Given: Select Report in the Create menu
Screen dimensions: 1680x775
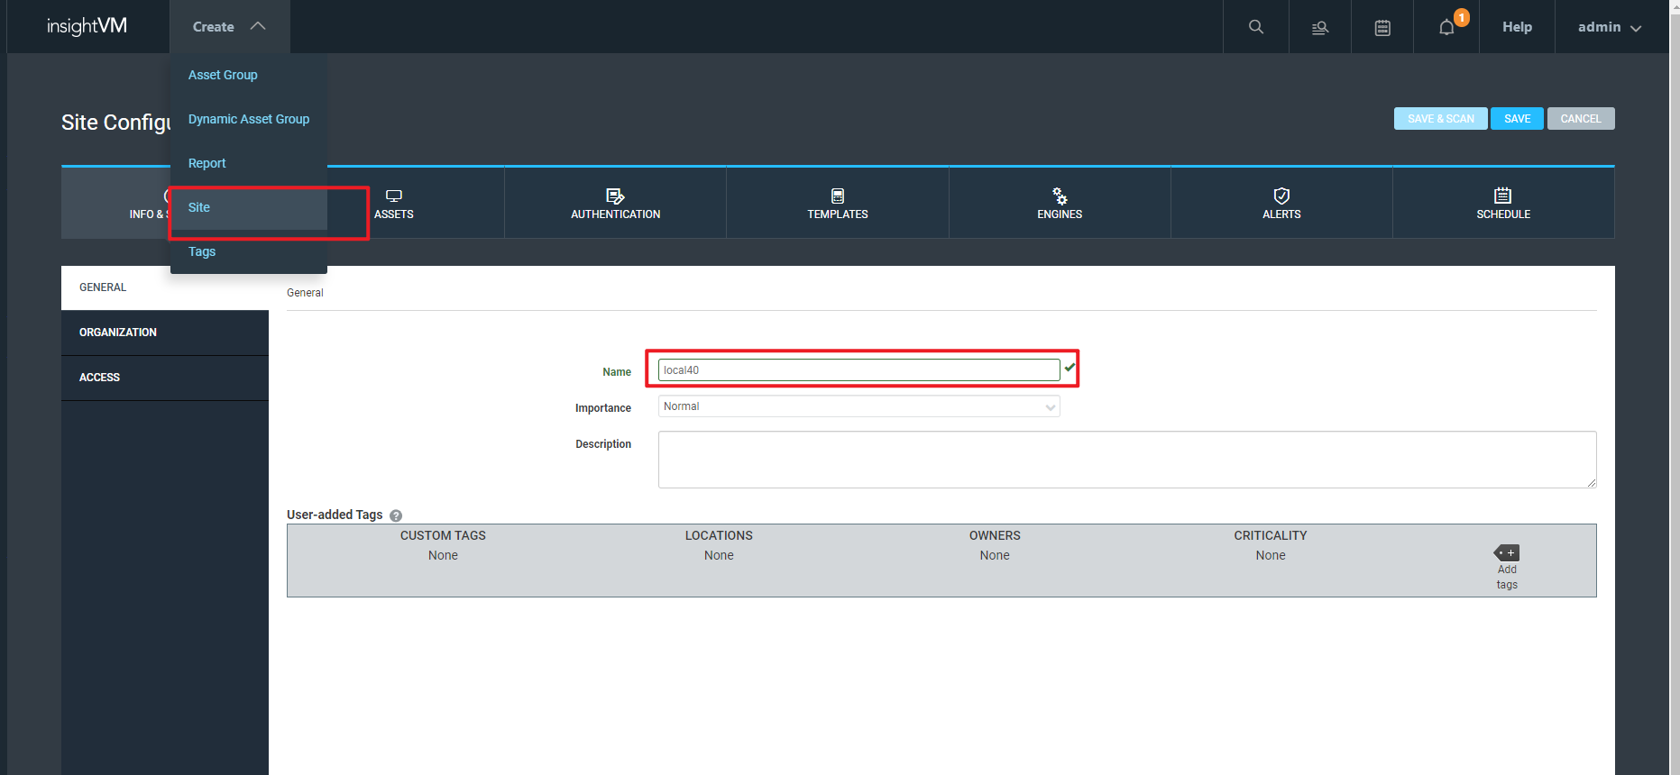Looking at the screenshot, I should pyautogui.click(x=207, y=163).
